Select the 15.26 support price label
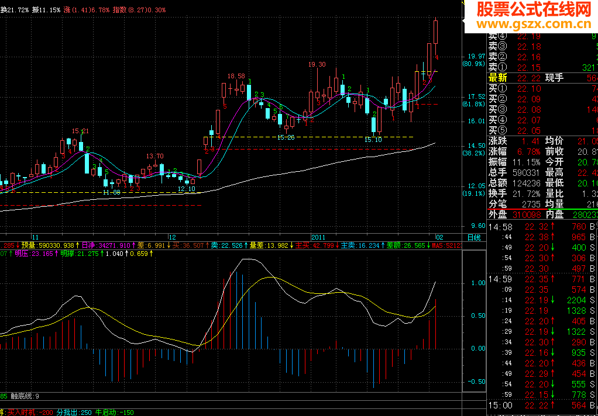Image resolution: width=598 pixels, height=416 pixels. 286,137
